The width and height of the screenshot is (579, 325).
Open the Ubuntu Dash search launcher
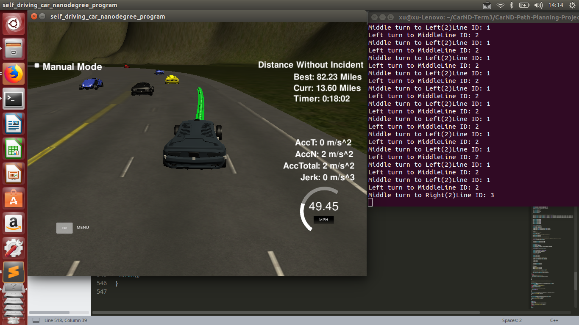[14, 24]
